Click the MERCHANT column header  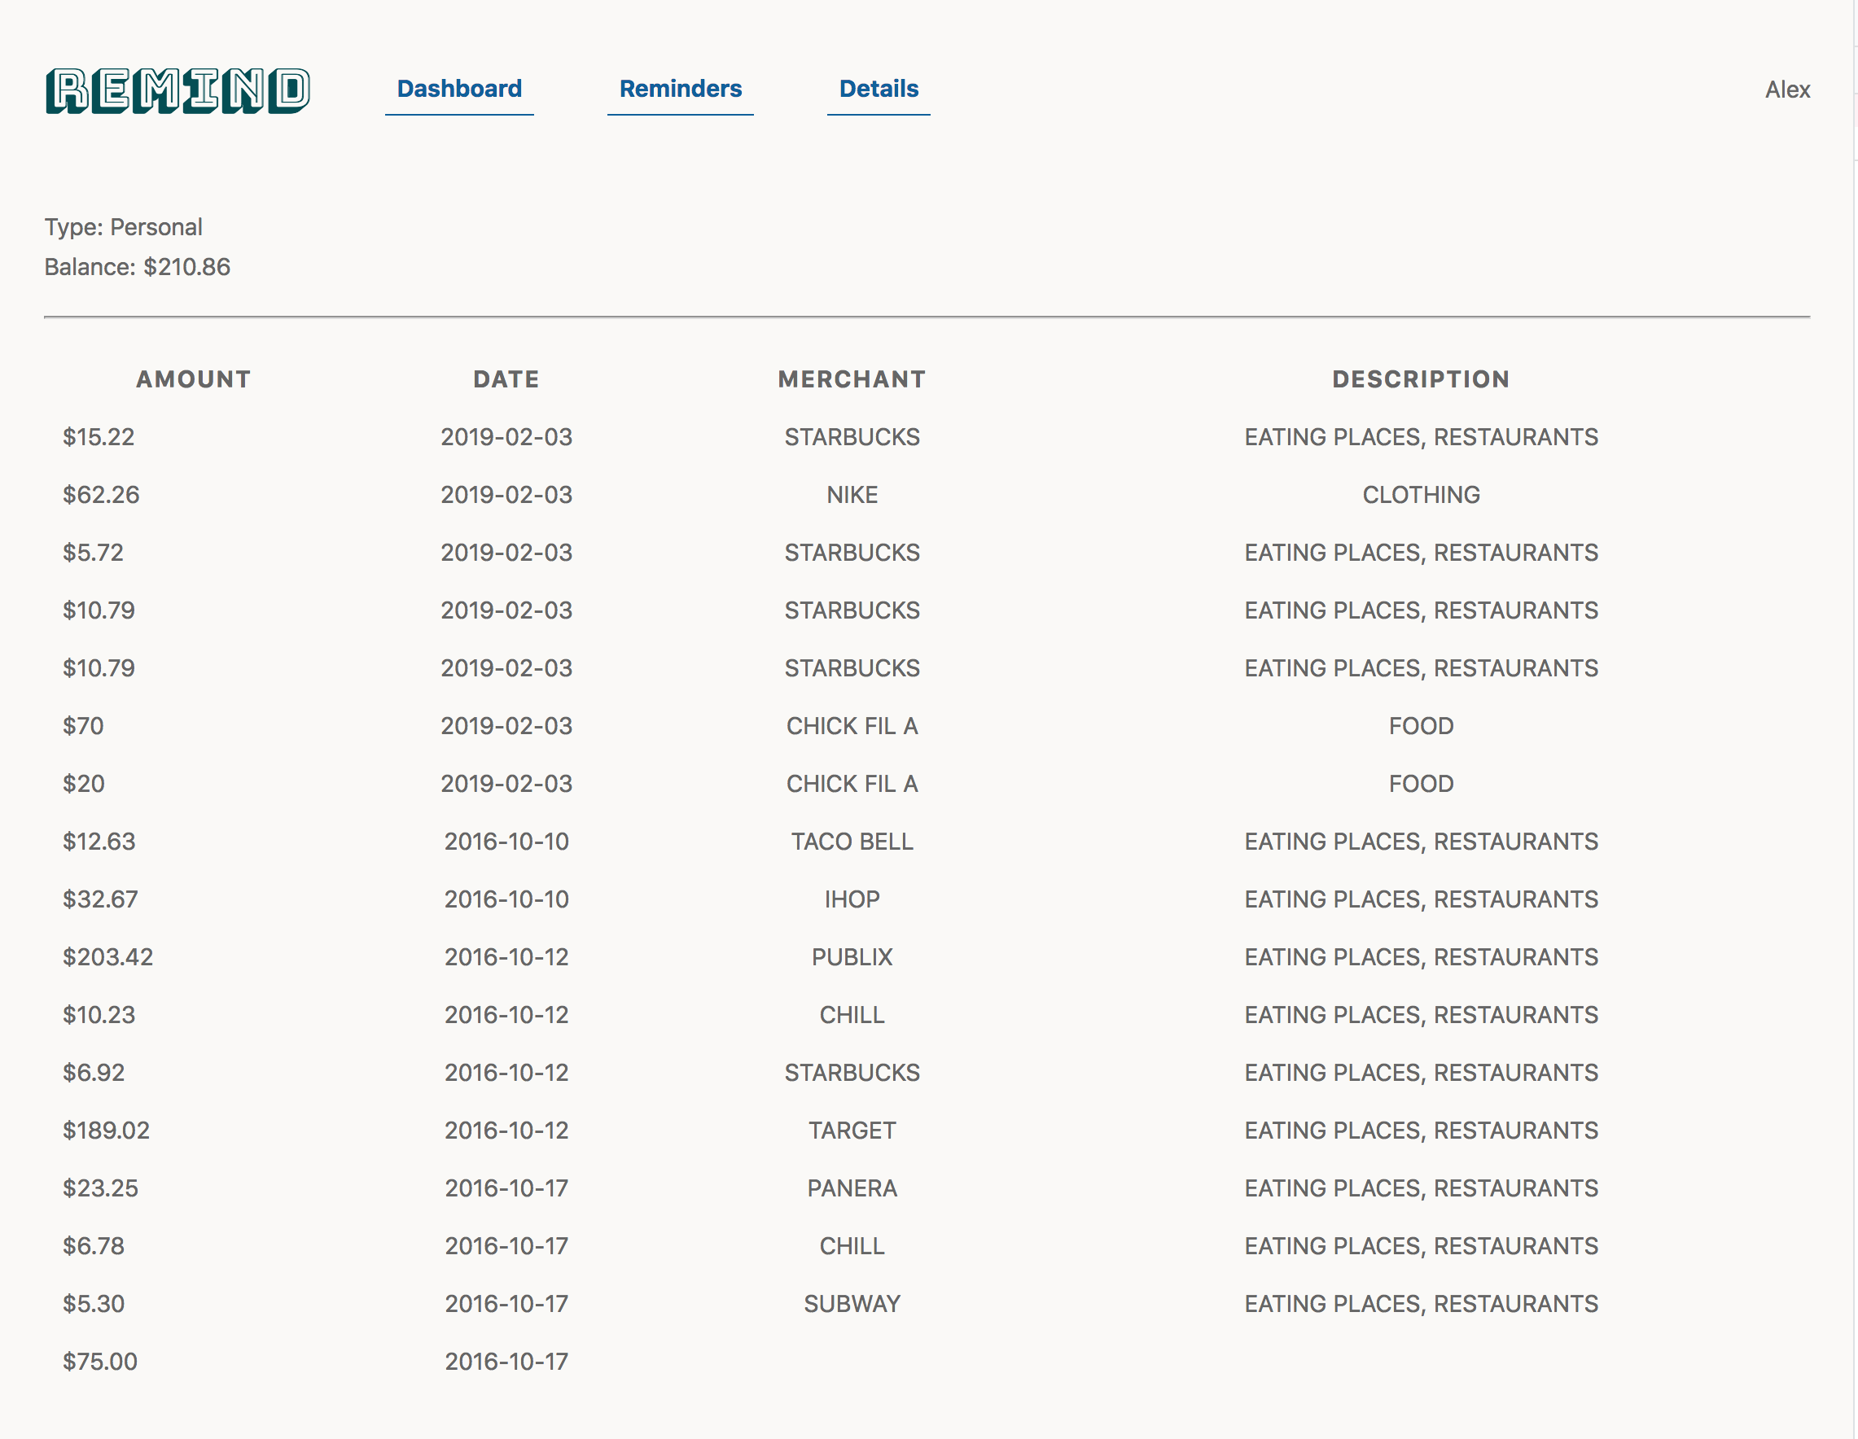pos(852,379)
